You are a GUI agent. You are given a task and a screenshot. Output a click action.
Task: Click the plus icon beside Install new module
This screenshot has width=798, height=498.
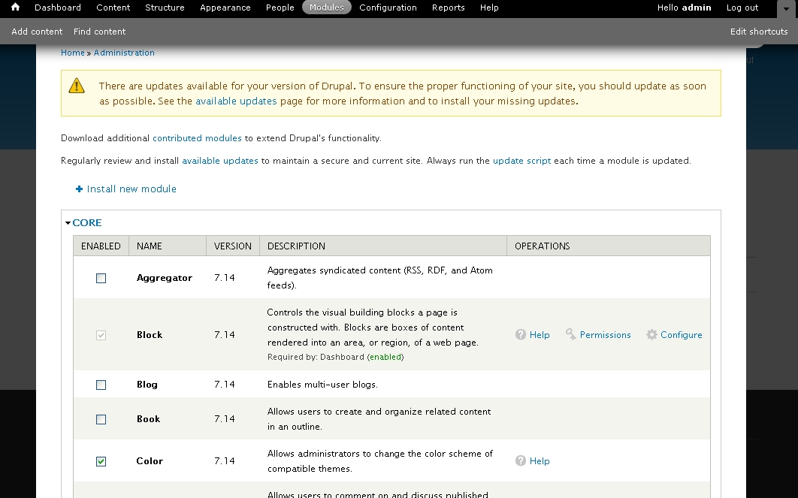click(x=79, y=189)
